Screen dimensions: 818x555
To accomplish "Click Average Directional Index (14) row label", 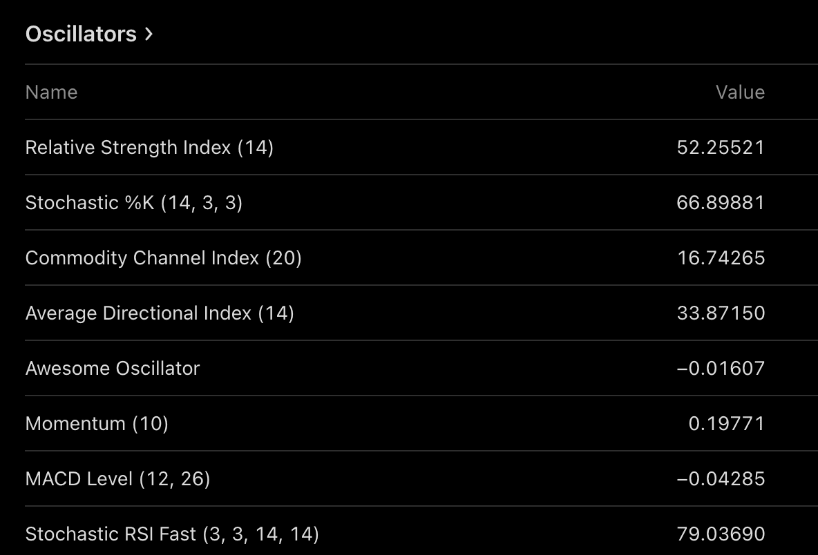I will (x=160, y=313).
